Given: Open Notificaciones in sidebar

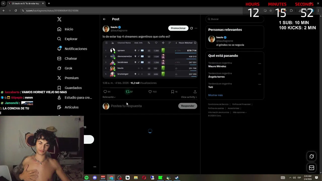Looking at the screenshot, I should point(72,49).
